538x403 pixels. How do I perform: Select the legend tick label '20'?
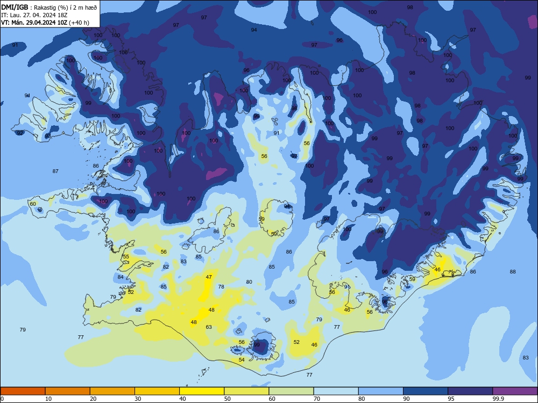pyautogui.click(x=93, y=399)
